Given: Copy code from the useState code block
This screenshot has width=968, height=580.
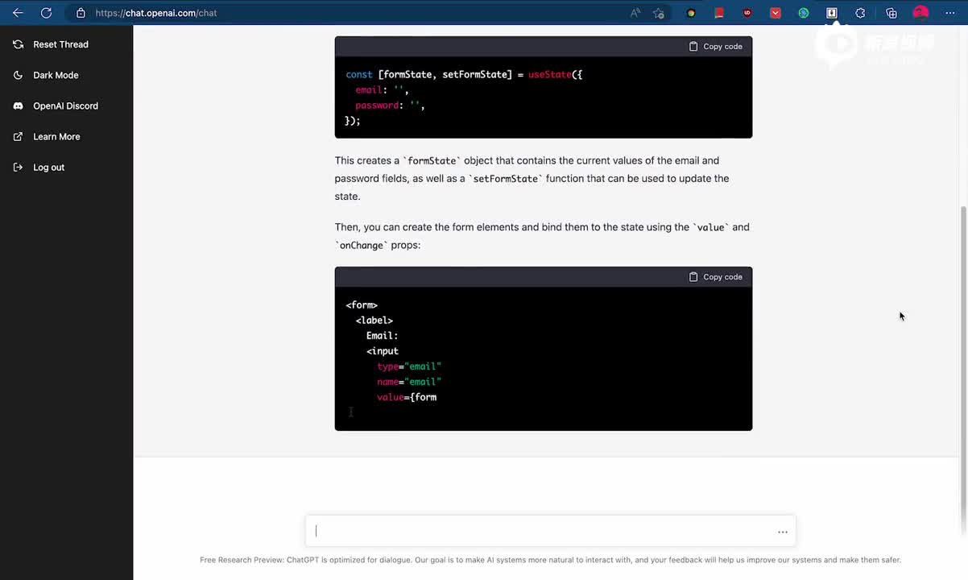Looking at the screenshot, I should 715,47.
